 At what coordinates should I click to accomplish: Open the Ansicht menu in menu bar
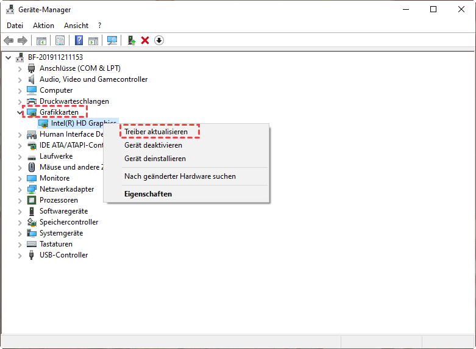[76, 26]
